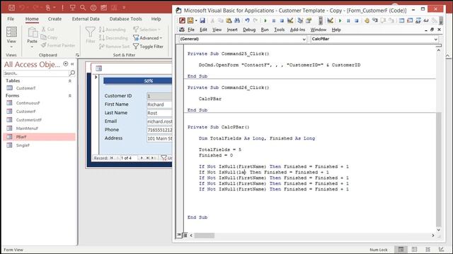This screenshot has height=254, width=453.
Task: Click the form icon at PBarF form's top-left
Action: pos(99,68)
